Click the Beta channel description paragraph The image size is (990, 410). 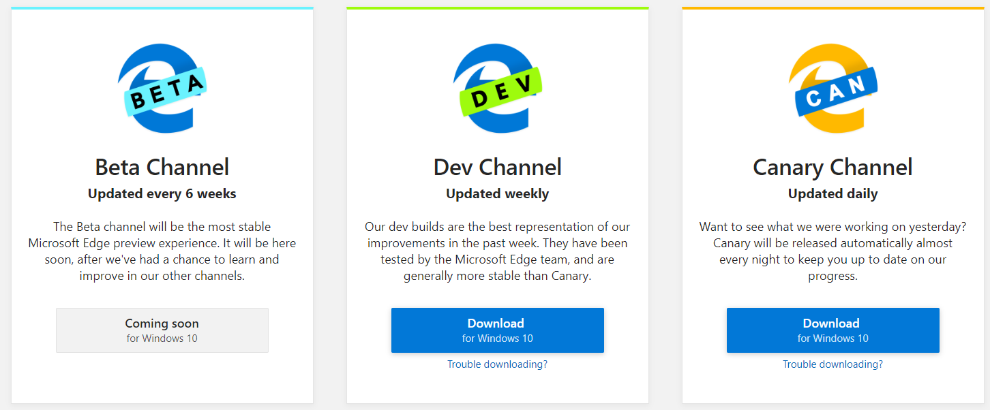point(162,251)
